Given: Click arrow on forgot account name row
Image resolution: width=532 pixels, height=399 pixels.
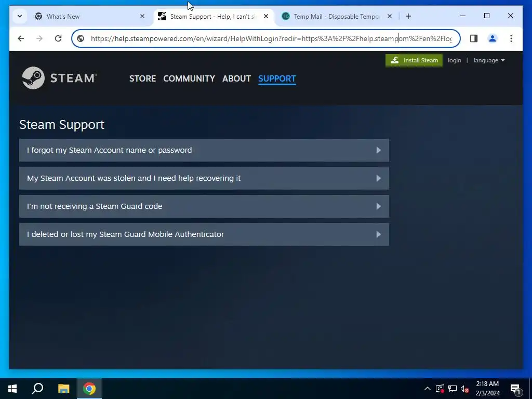Looking at the screenshot, I should [x=379, y=150].
